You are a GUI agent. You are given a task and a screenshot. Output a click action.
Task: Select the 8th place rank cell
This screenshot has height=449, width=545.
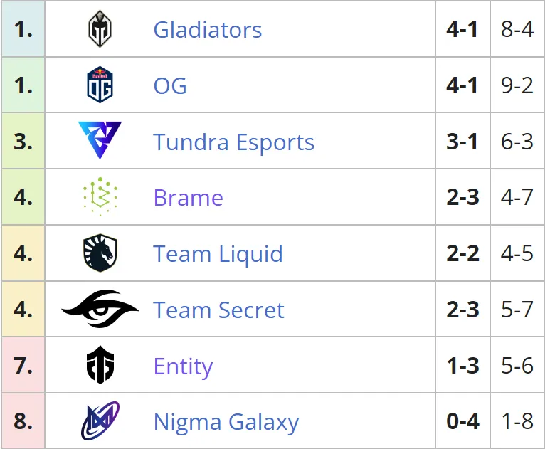point(23,421)
